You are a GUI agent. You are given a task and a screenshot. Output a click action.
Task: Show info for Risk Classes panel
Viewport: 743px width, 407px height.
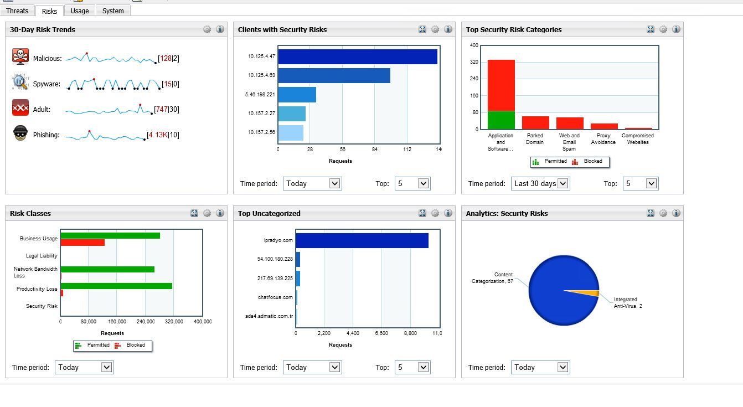220,213
